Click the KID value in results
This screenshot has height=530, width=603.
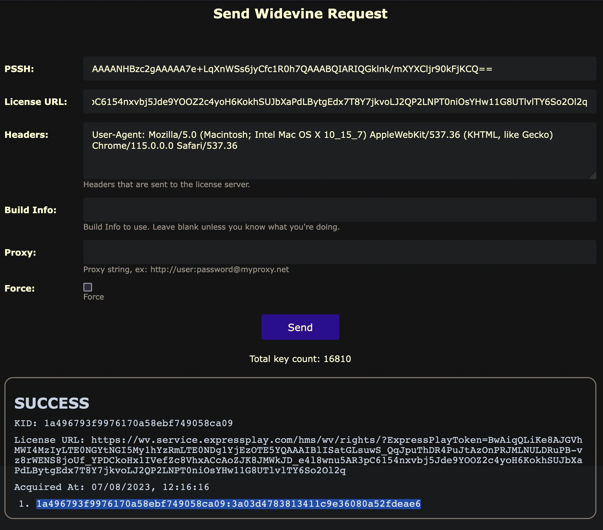[138, 423]
